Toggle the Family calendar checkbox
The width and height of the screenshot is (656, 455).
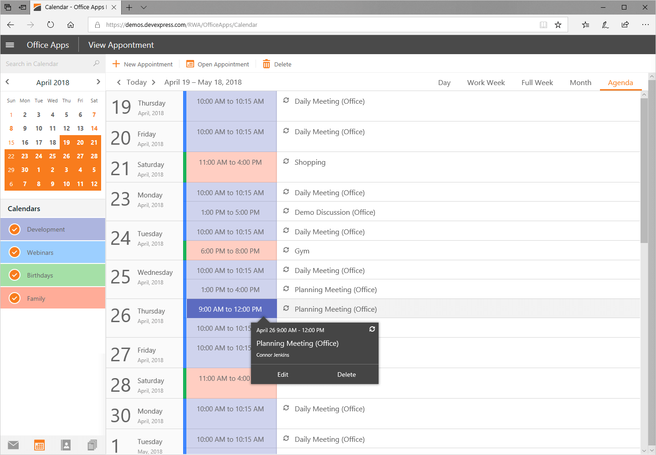click(15, 298)
